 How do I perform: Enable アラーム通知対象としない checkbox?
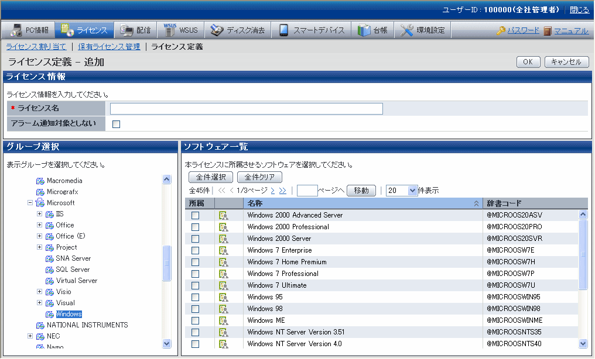(x=116, y=124)
